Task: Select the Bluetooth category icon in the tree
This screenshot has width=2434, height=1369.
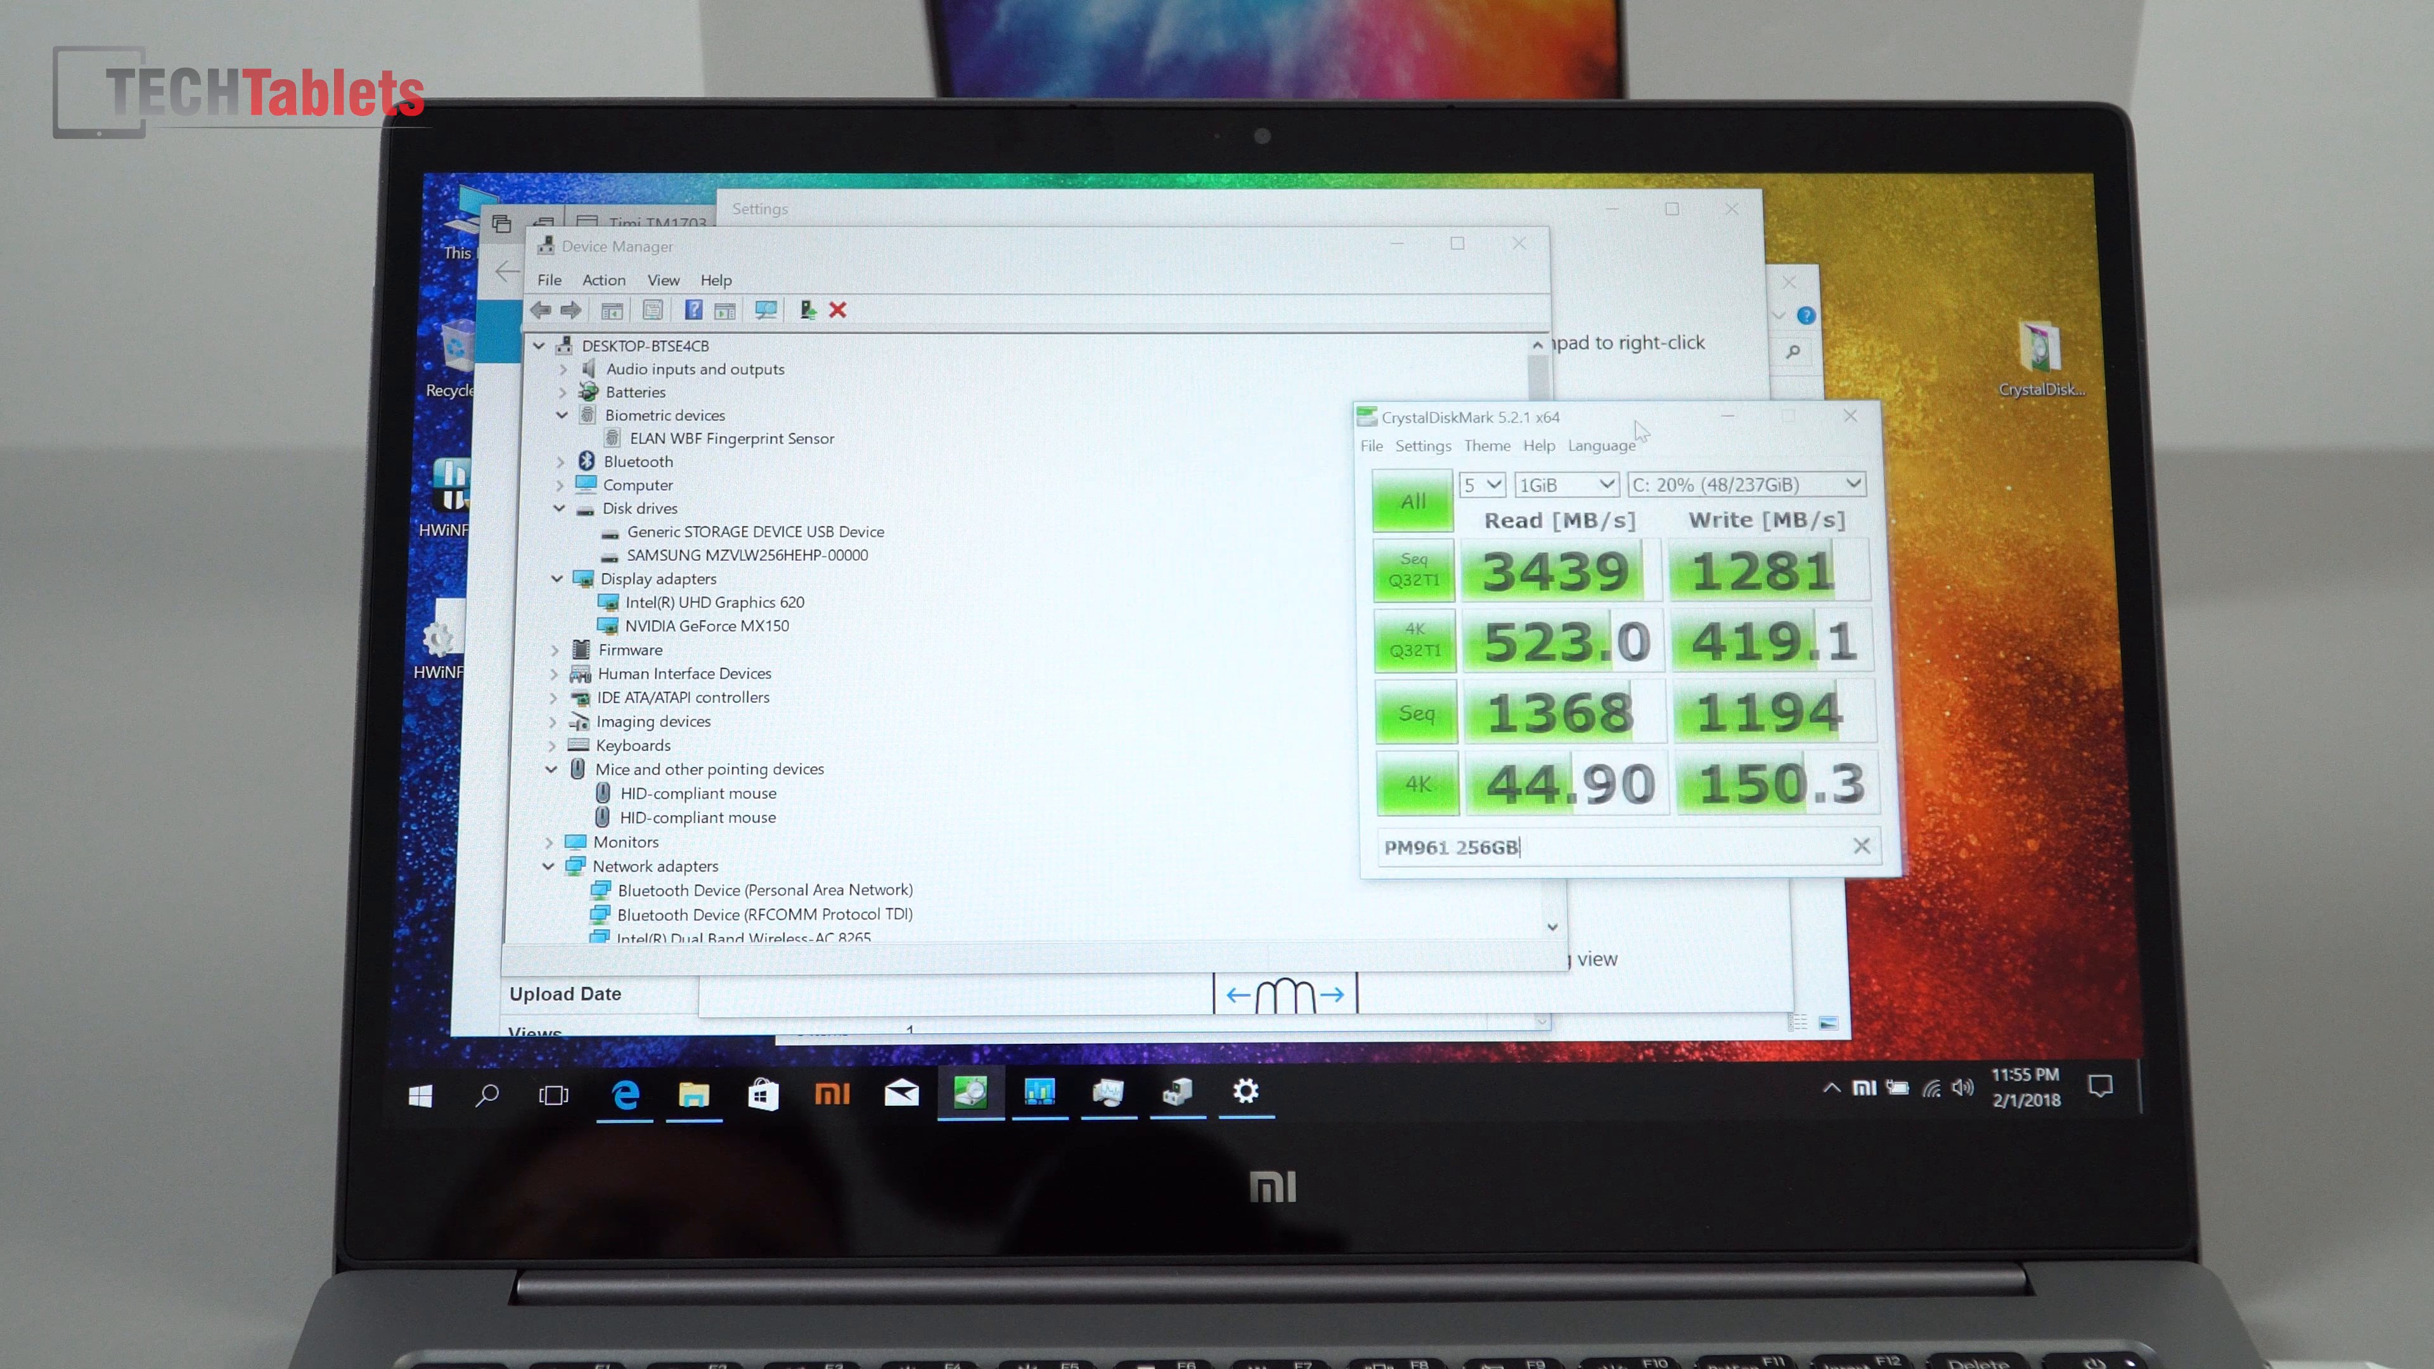Action: [587, 461]
